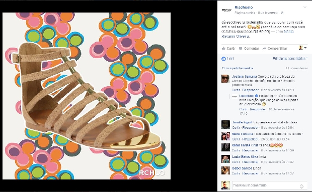Expand the Principais comentários sort dropdown
The image size is (312, 192).
click(290, 59)
